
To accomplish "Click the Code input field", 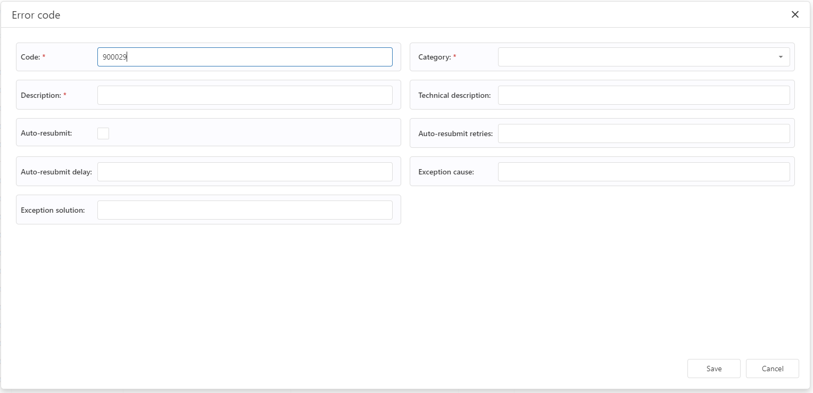I will [245, 57].
